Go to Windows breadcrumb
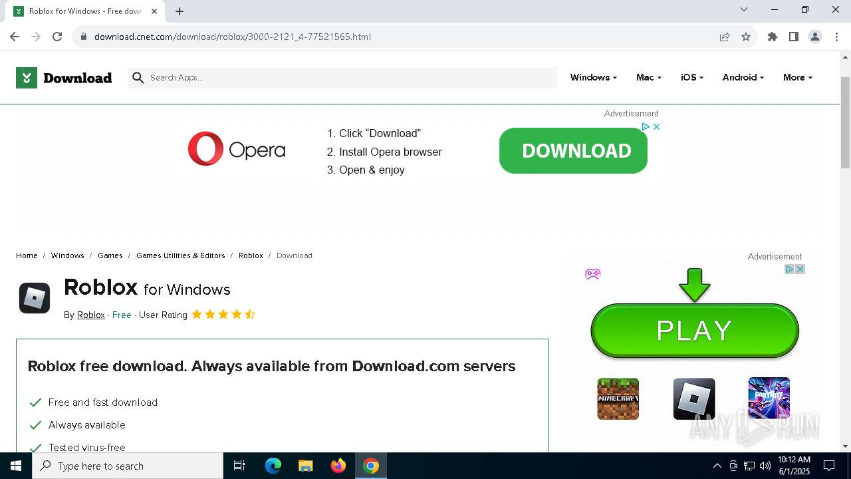 (67, 255)
